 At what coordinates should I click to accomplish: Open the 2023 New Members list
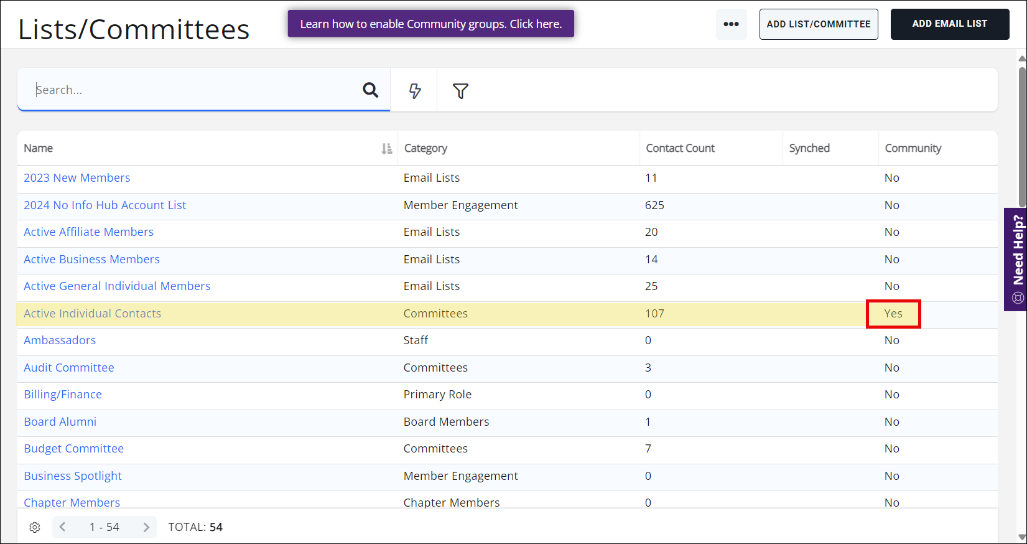(77, 178)
